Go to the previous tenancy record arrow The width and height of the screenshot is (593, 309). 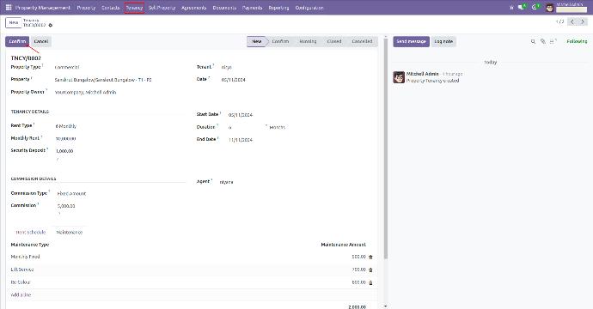click(572, 22)
